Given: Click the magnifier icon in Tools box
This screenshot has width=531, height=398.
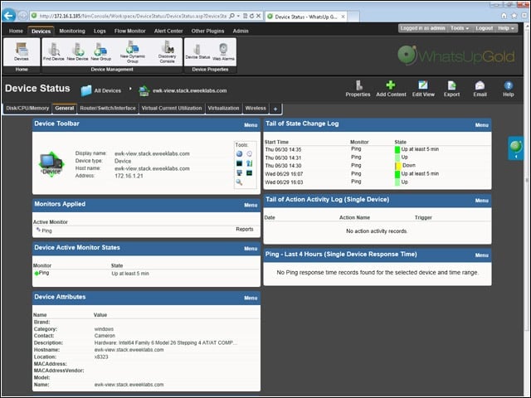Looking at the screenshot, I should tap(239, 182).
